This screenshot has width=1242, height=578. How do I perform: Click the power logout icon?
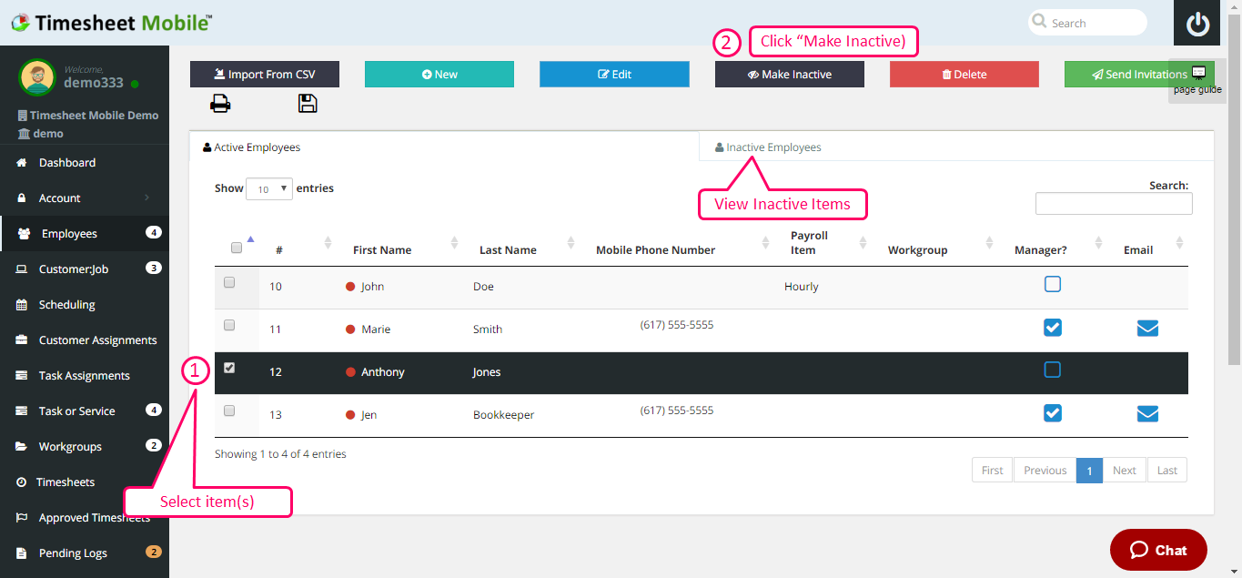[x=1197, y=24]
